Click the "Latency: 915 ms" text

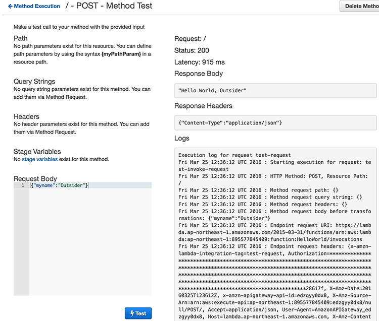200,62
